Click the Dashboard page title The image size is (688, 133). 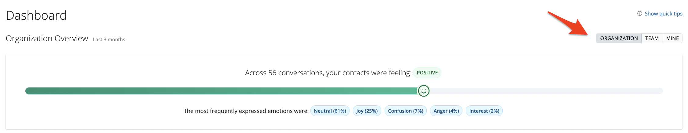(x=36, y=15)
